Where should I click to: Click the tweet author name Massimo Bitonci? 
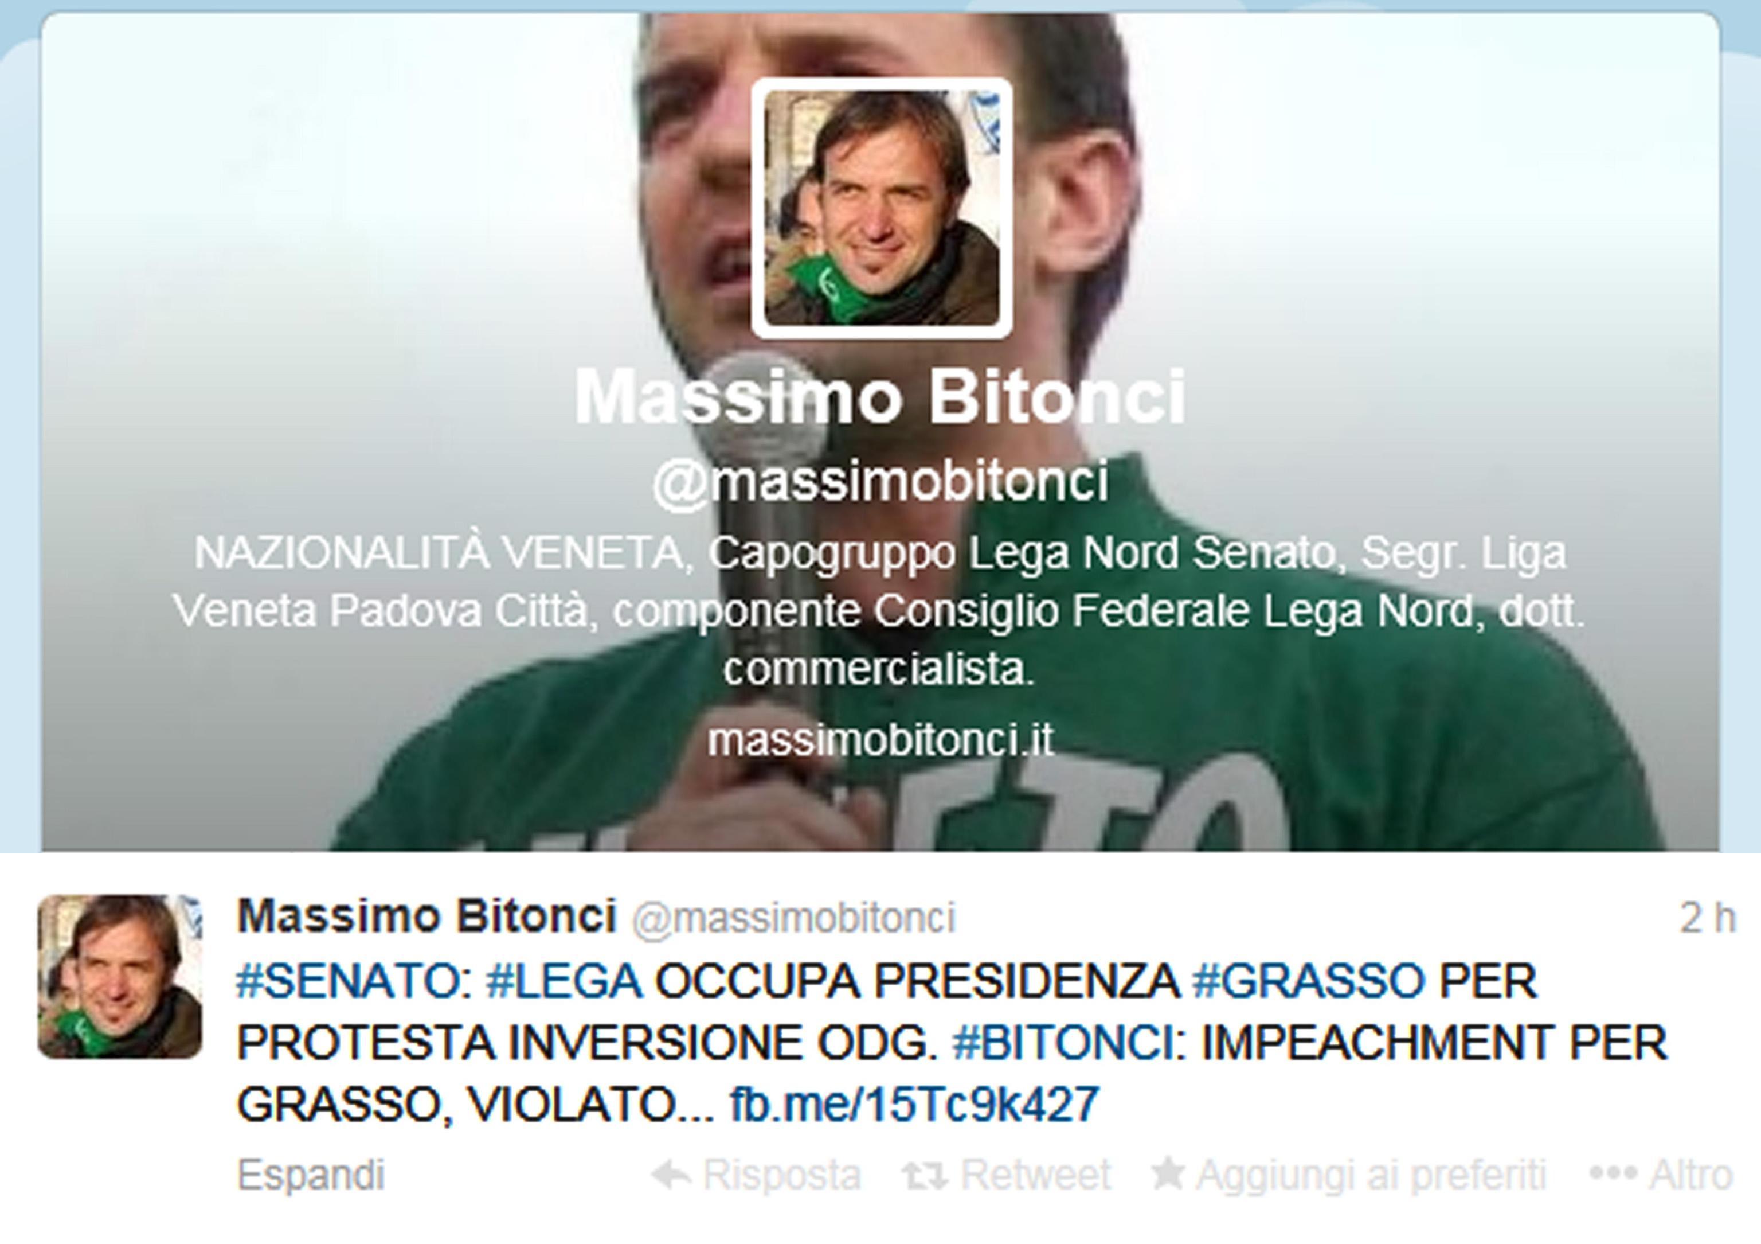coord(427,917)
